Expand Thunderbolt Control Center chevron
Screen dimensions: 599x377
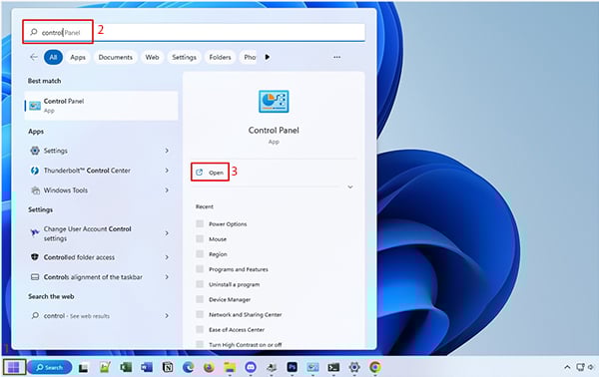167,171
